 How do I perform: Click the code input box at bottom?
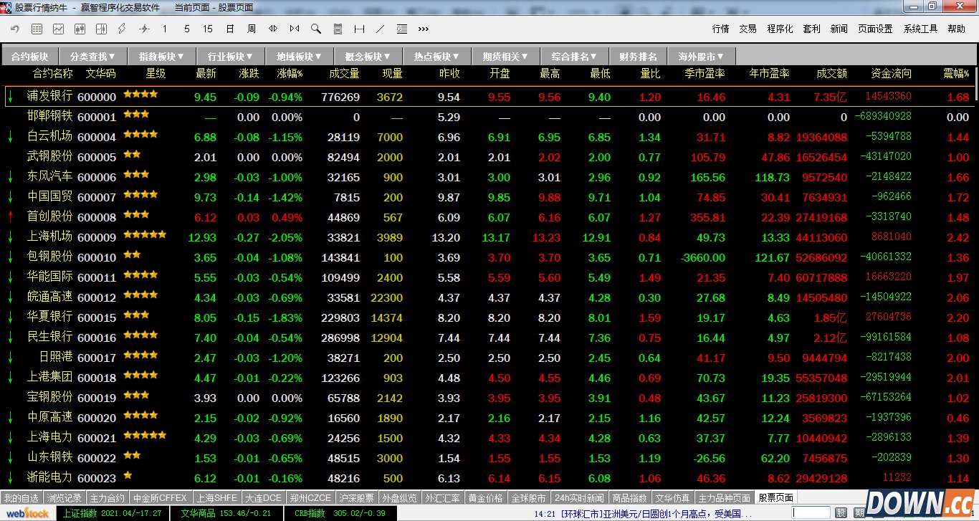[811, 512]
